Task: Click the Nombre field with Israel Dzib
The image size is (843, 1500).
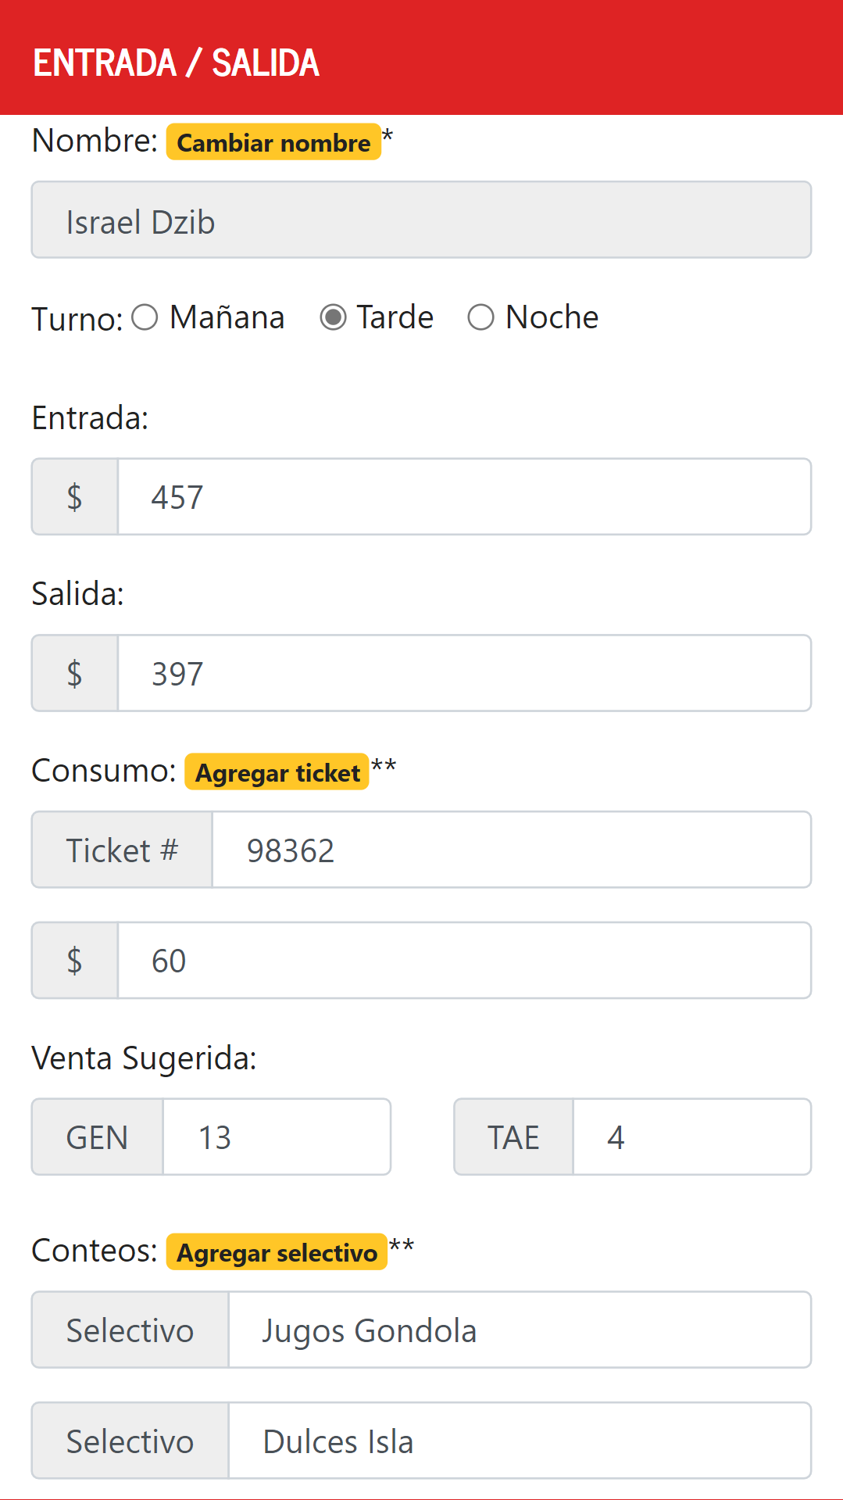Action: point(421,220)
